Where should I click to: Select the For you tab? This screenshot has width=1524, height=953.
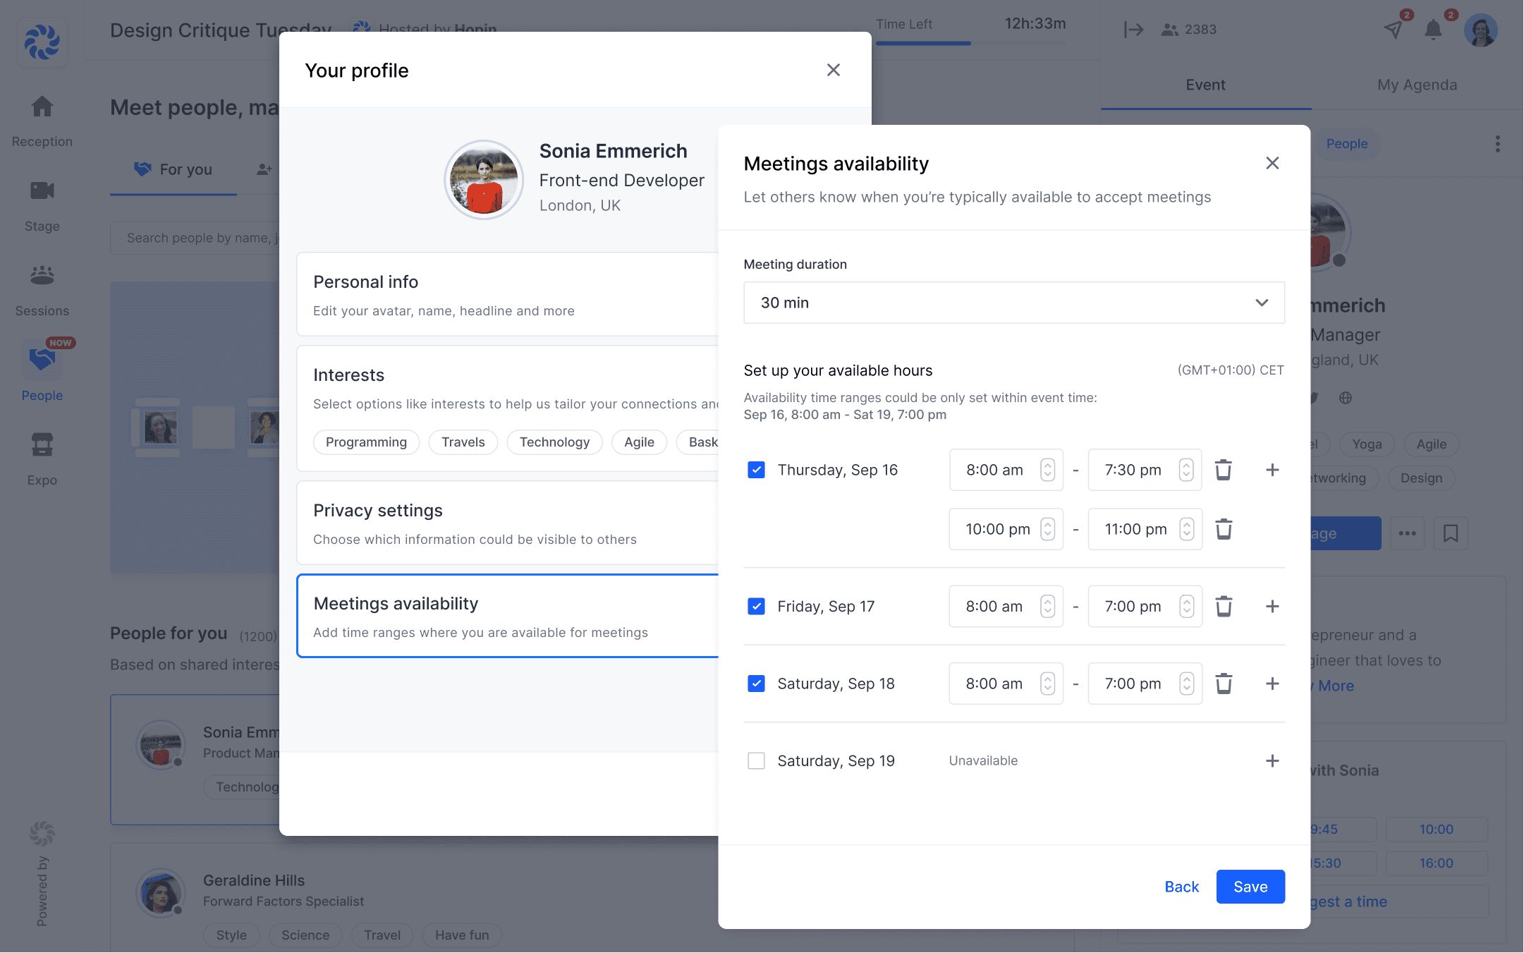(x=173, y=169)
